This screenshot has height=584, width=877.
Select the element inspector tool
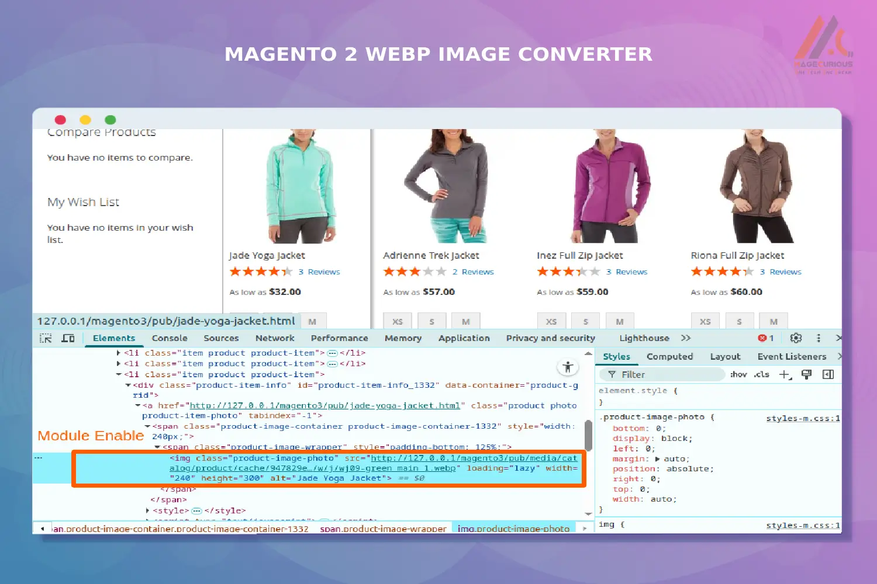(44, 338)
